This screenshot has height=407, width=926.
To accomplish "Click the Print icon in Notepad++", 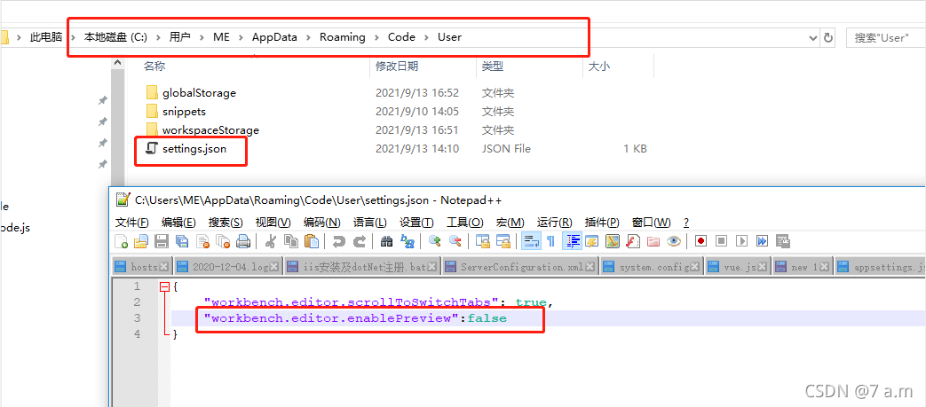I will [x=243, y=240].
